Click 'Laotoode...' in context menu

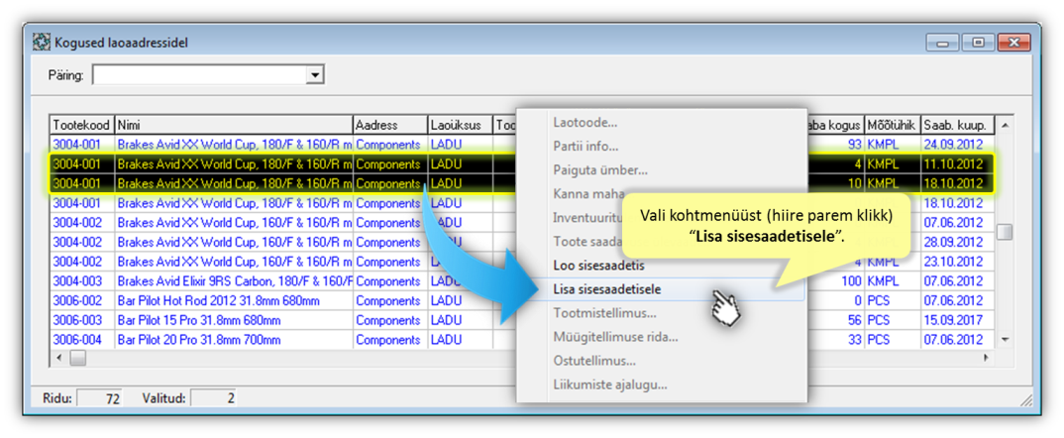[585, 124]
